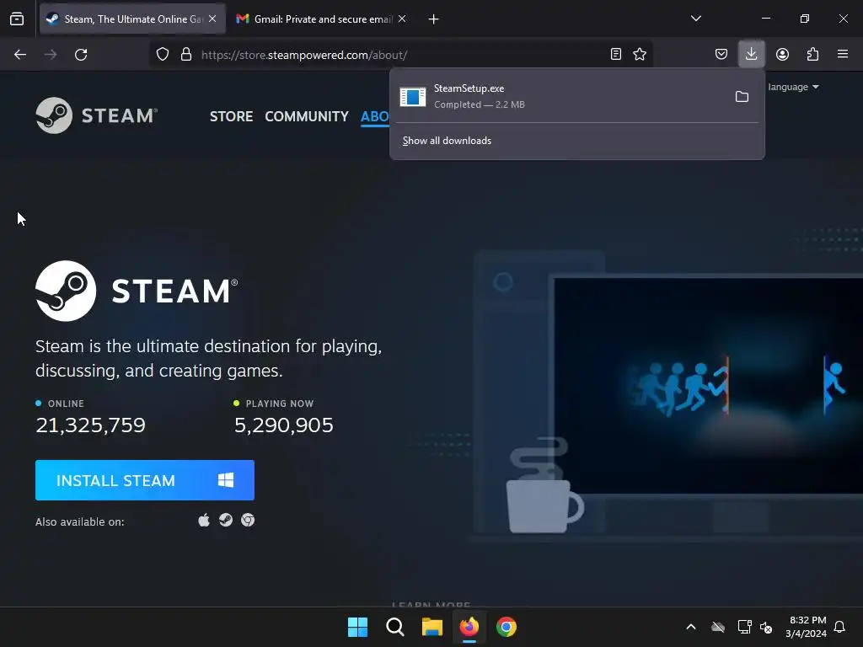Click the INSTALL STEAM button
Screen dimensions: 863x647
[x=145, y=480]
